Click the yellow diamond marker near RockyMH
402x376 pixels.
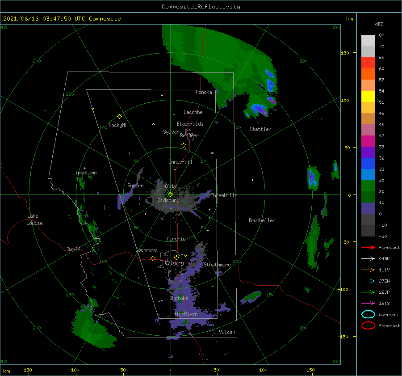119,117
